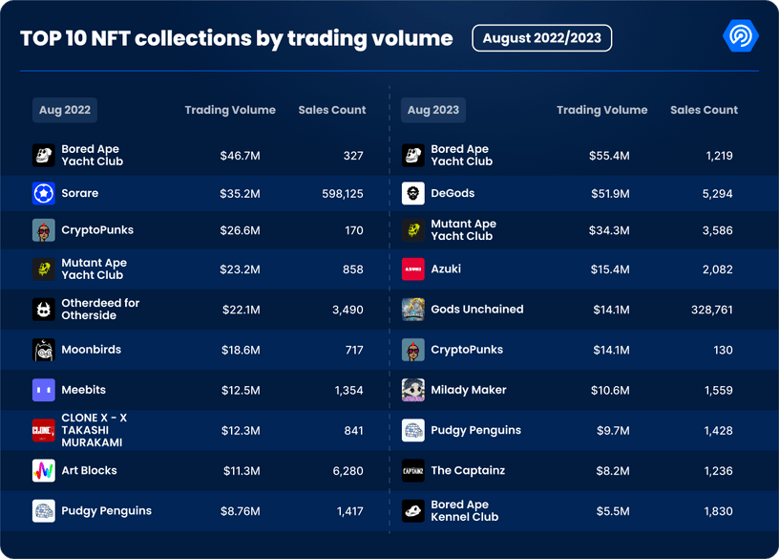This screenshot has width=779, height=559.
Task: Click the 598,125 sales count value
Action: tap(343, 193)
